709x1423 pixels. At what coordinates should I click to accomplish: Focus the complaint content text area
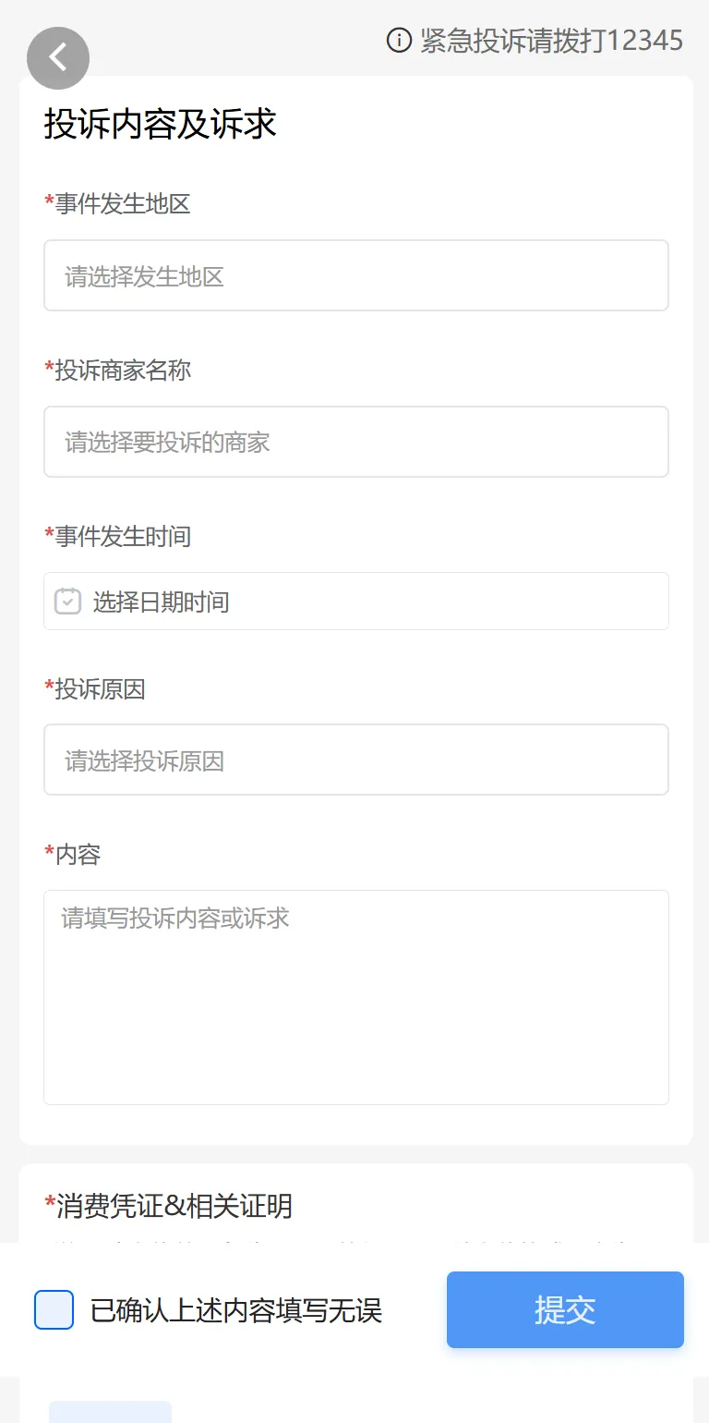point(355,998)
